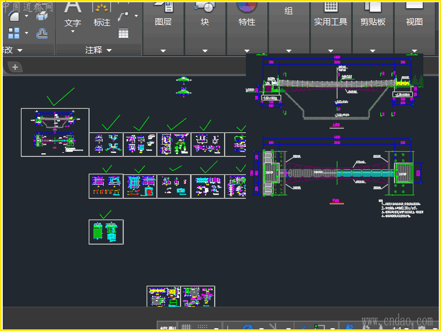This screenshot has width=441, height=331.
Task: Select the rectangular Array tool icon
Action: 13,33
